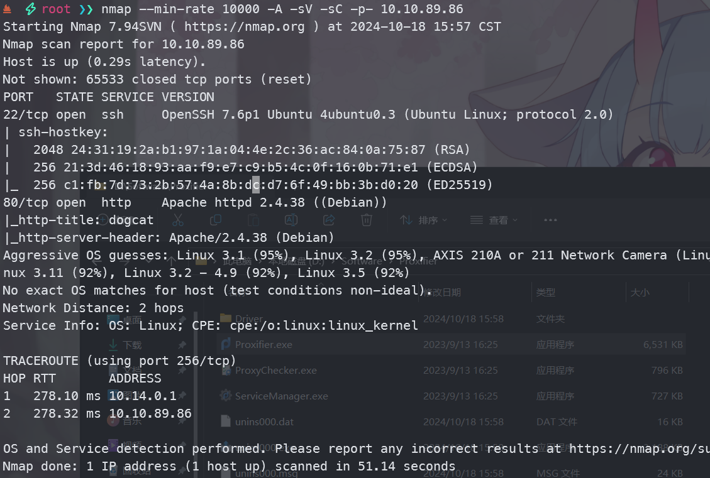The width and height of the screenshot is (710, 478).
Task: Sort by the 修改日期 column header
Action: pyautogui.click(x=442, y=292)
